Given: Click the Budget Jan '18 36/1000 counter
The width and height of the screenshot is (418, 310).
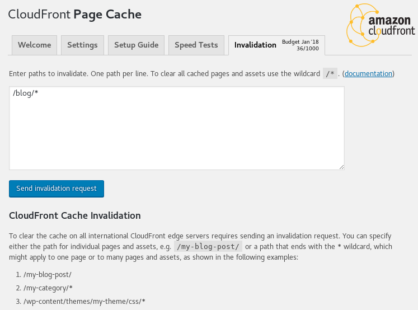Looking at the screenshot, I should point(300,45).
